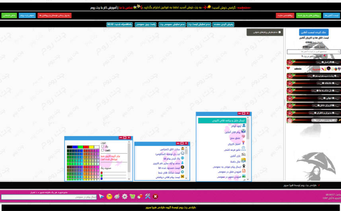Select the highlighted file sending header row

[222, 120]
